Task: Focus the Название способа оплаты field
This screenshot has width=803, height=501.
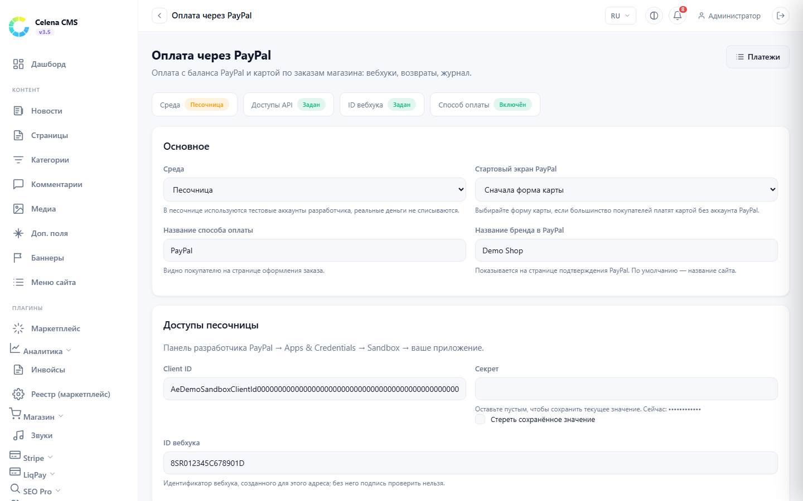Action: click(315, 250)
